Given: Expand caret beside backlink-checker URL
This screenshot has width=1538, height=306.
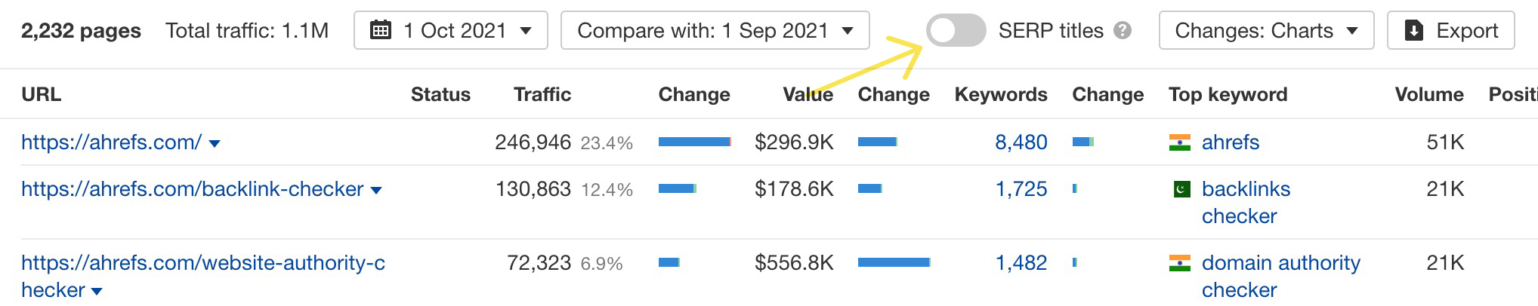Looking at the screenshot, I should coord(376,191).
